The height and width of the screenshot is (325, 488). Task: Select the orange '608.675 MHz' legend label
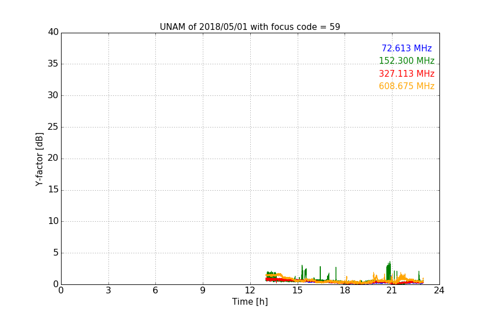(x=407, y=86)
